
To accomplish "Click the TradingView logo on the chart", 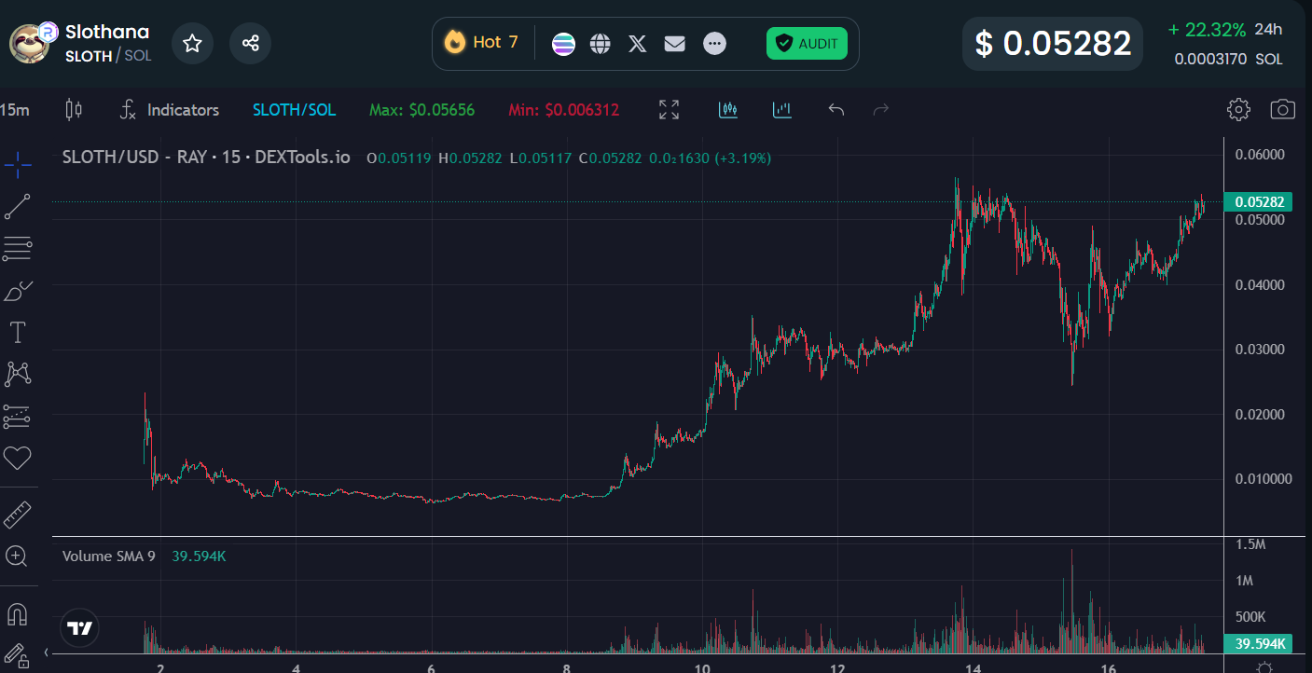I will click(x=81, y=628).
